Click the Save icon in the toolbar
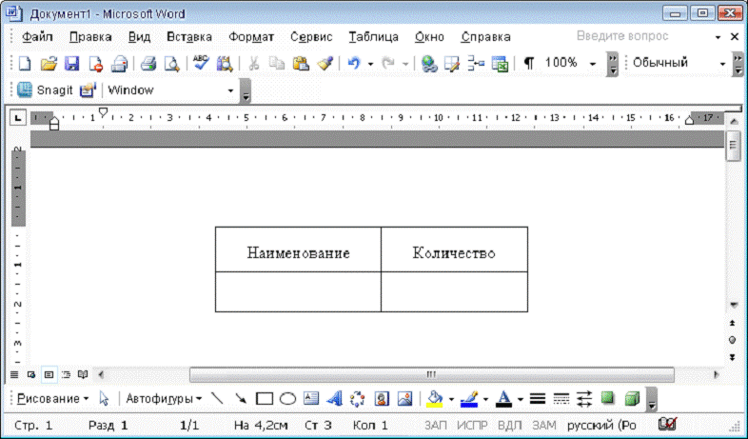Screen dimensions: 748x439 (x=72, y=63)
